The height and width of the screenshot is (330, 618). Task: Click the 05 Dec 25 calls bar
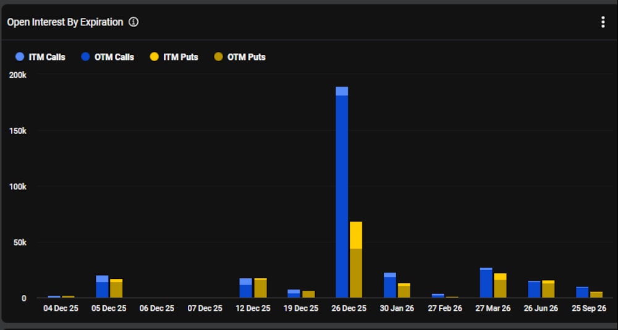pyautogui.click(x=102, y=288)
